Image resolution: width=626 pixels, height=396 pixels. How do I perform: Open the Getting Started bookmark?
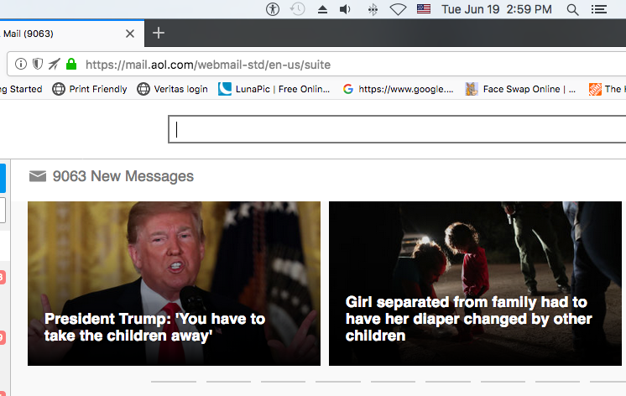click(x=21, y=89)
